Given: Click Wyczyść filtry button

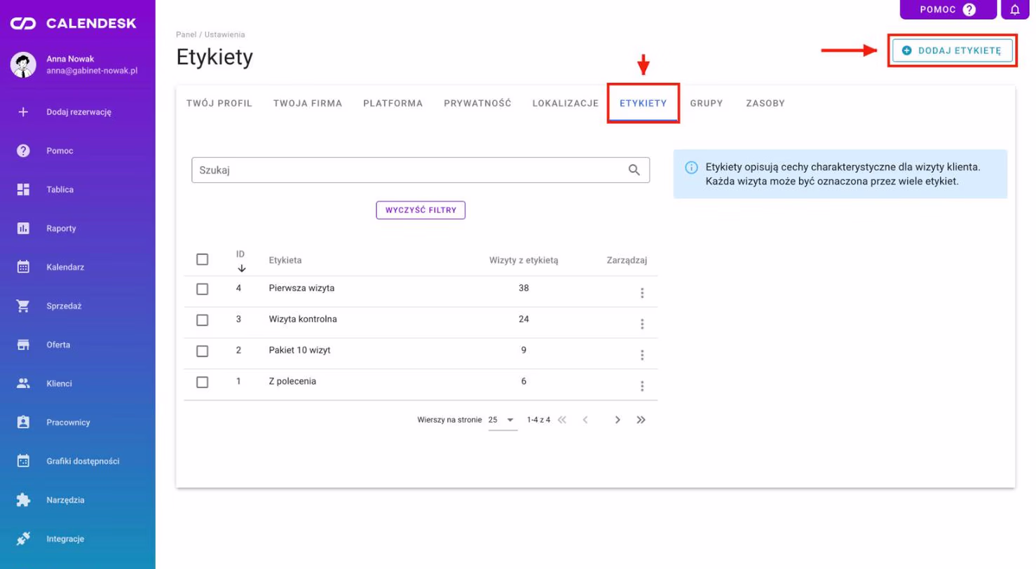Looking at the screenshot, I should [x=421, y=210].
